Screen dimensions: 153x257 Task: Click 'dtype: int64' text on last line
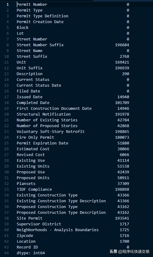[31, 253]
